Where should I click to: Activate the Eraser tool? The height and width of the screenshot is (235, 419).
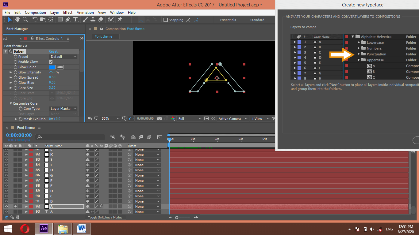point(101,20)
